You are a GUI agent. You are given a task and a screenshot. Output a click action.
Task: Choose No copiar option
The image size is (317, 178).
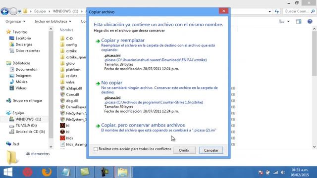pos(111,83)
